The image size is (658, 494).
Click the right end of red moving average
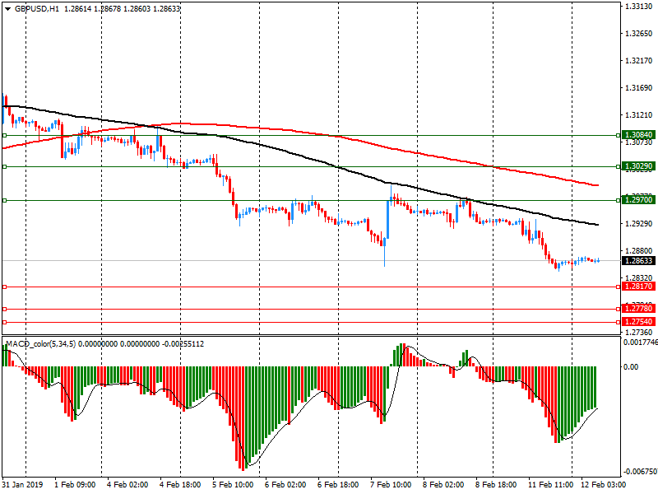click(x=596, y=185)
